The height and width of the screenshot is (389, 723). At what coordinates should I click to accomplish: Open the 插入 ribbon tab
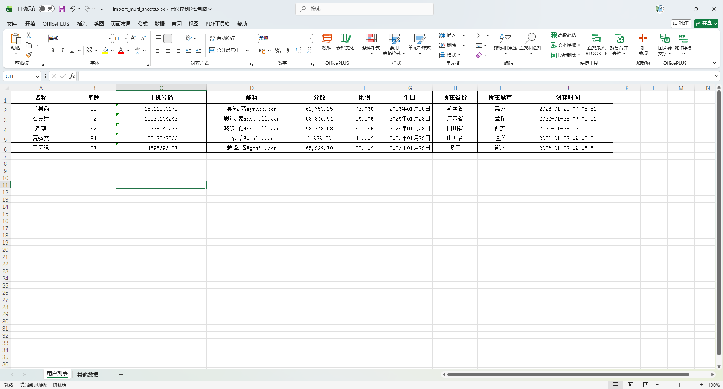point(82,24)
